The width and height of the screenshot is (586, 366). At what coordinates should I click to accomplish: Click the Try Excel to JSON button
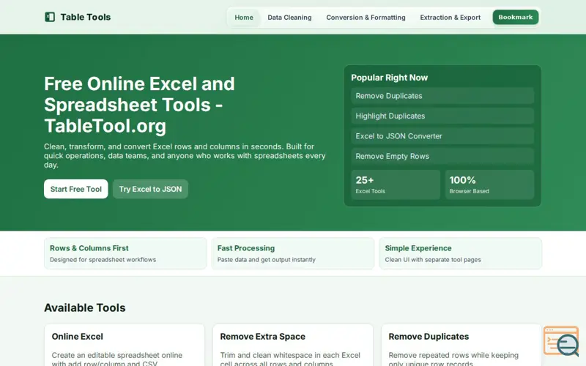pos(150,189)
